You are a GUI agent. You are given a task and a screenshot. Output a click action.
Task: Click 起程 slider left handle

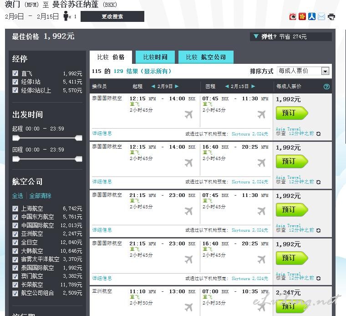(16, 138)
